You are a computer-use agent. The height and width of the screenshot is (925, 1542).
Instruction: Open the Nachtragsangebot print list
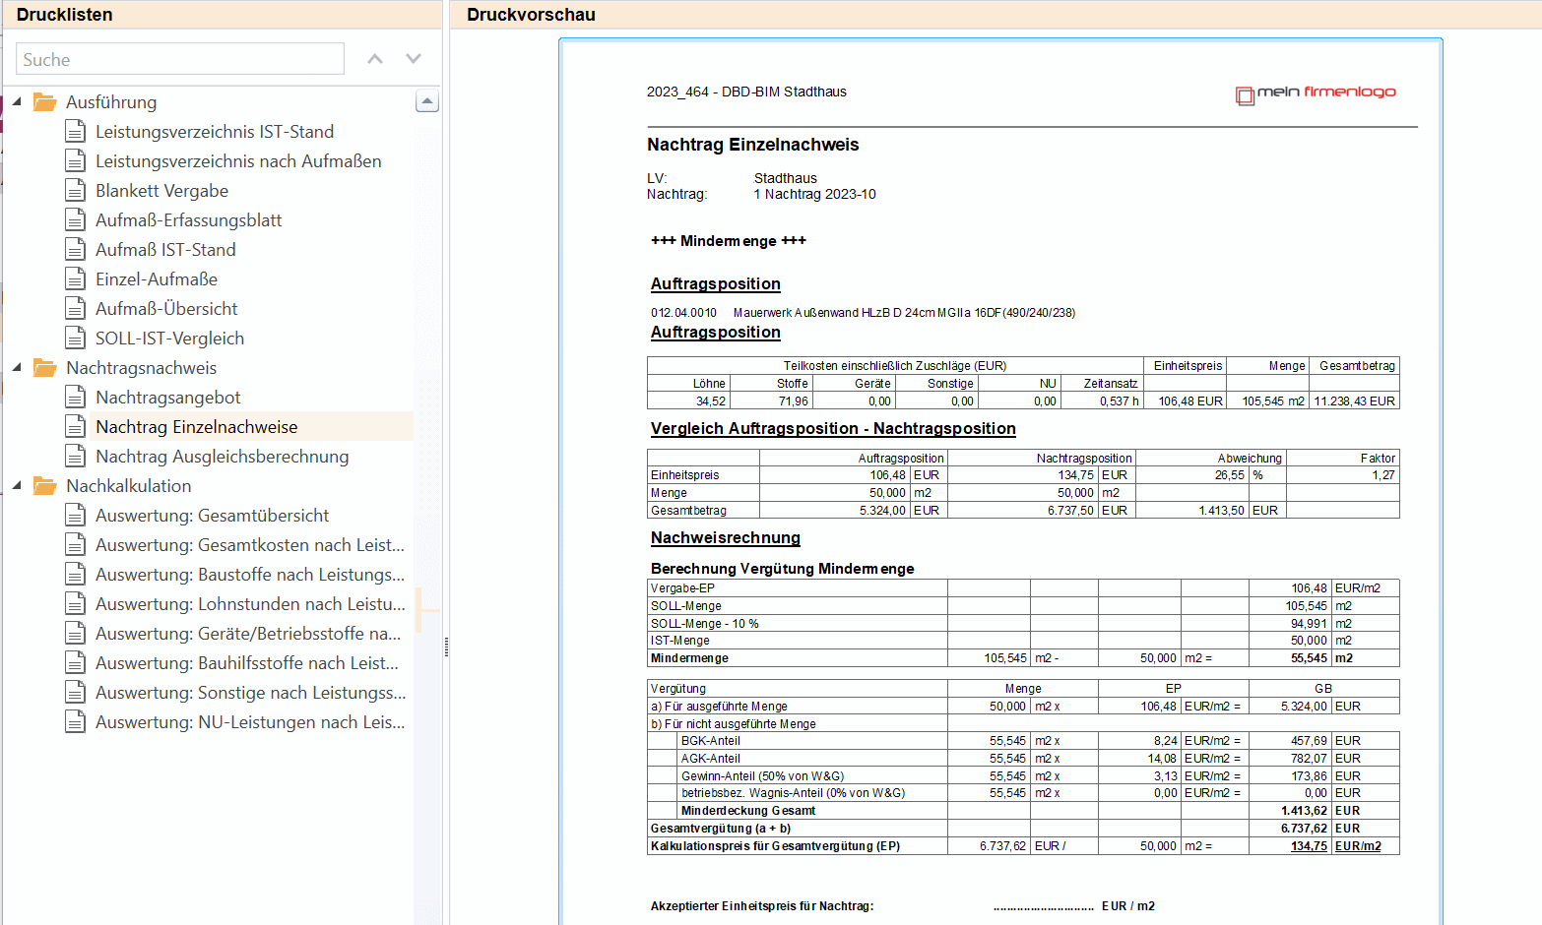(168, 398)
